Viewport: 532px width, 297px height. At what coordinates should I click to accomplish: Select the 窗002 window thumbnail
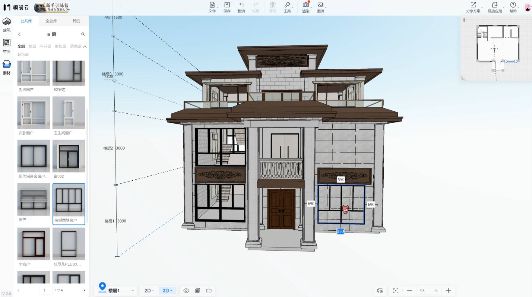click(x=69, y=156)
